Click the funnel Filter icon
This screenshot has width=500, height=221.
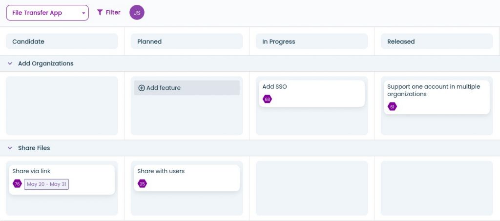click(x=100, y=12)
